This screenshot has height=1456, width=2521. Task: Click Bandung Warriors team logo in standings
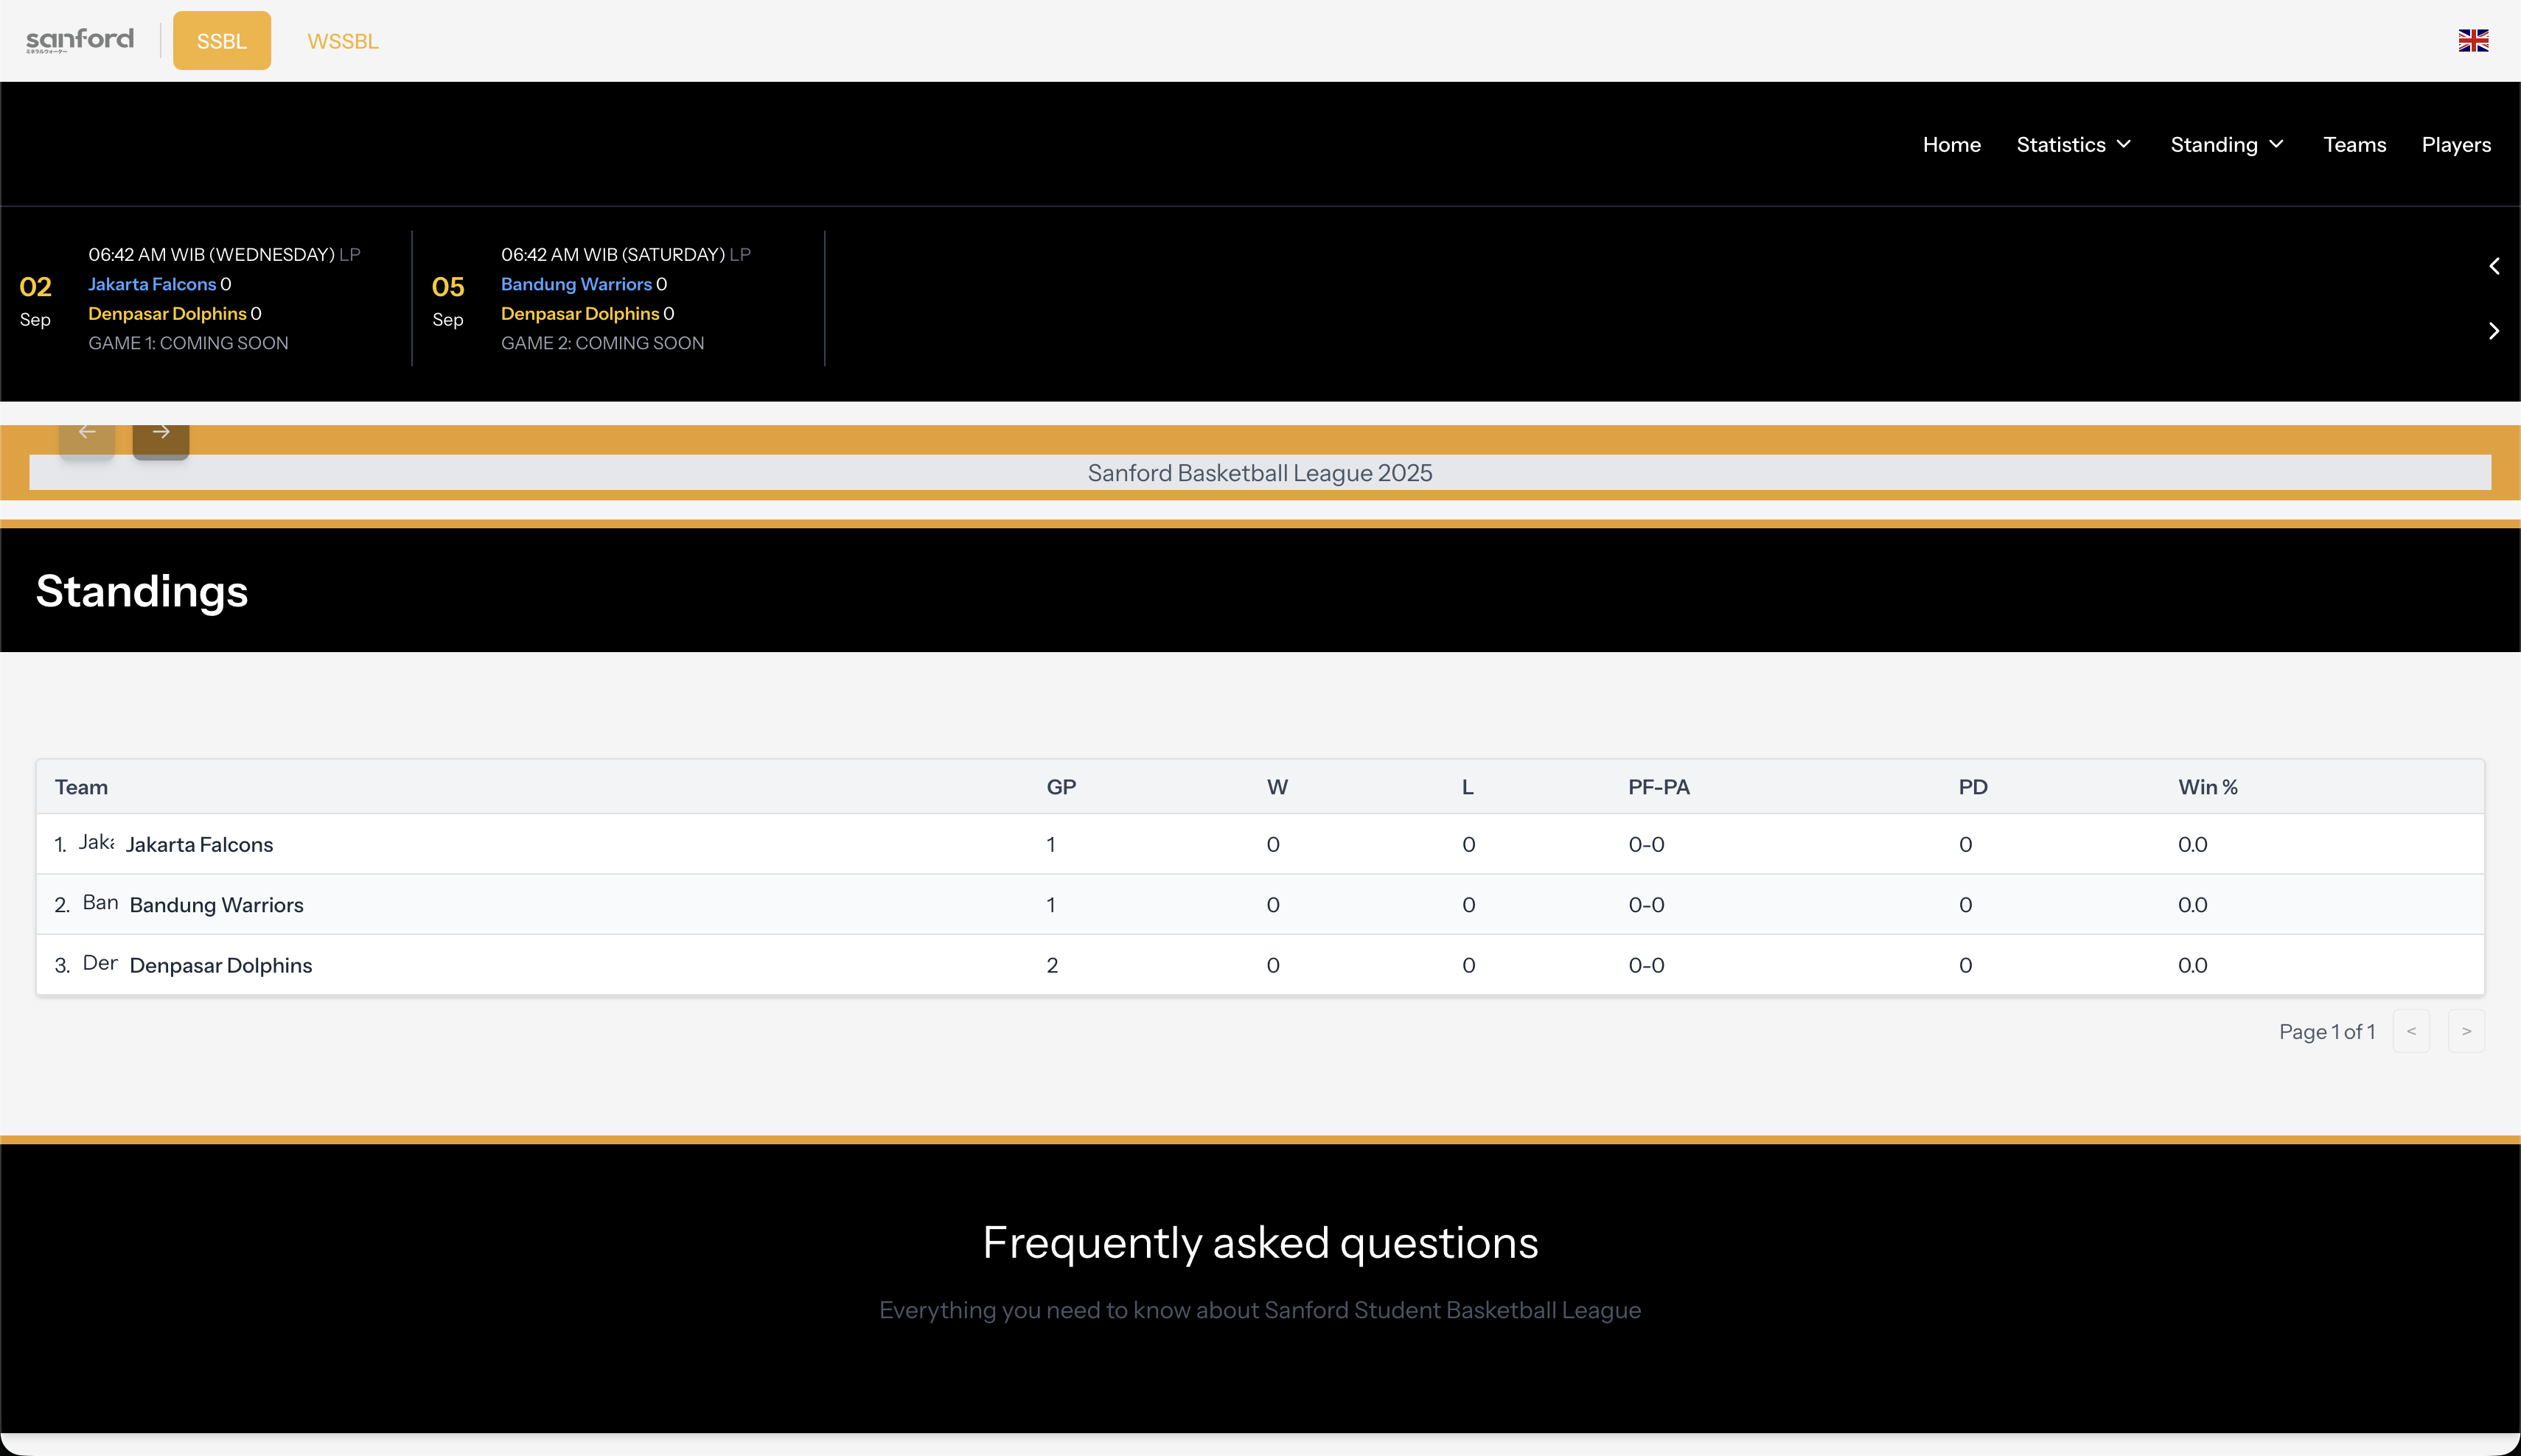[100, 903]
